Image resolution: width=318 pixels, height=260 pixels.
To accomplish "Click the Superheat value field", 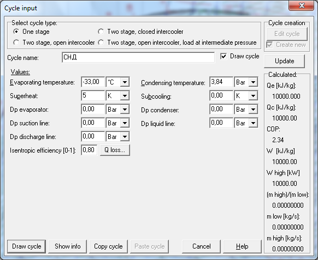I will pyautogui.click(x=93, y=95).
